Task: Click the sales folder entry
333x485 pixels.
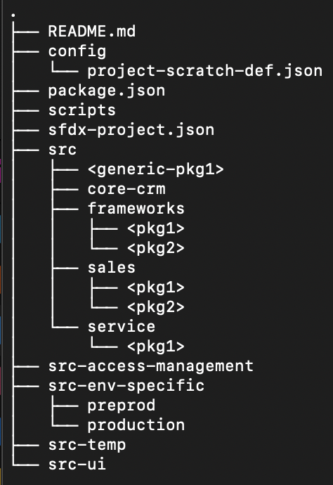Action: coord(112,268)
